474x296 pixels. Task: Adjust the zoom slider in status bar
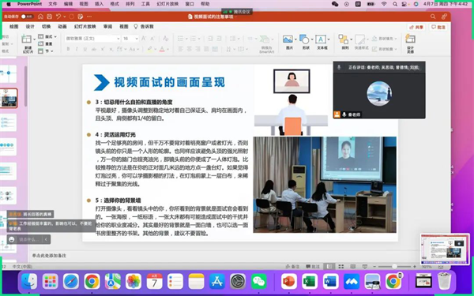point(394,267)
